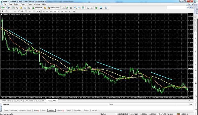
Task: Switch timeframe to H1
Action: tap(59, 11)
